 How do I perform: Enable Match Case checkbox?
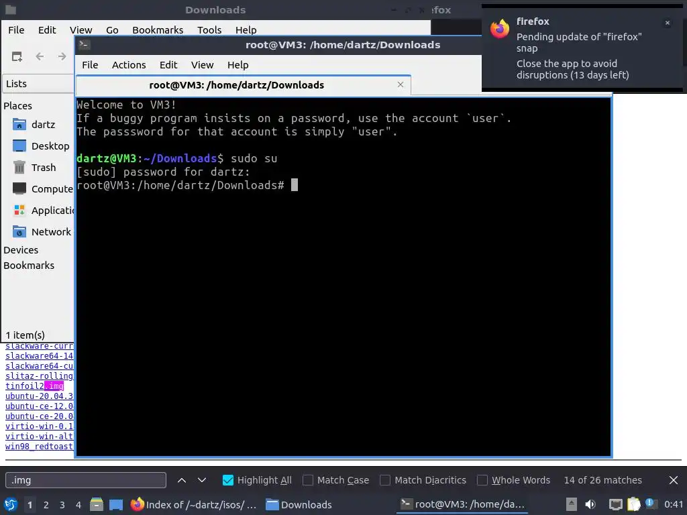click(x=308, y=480)
